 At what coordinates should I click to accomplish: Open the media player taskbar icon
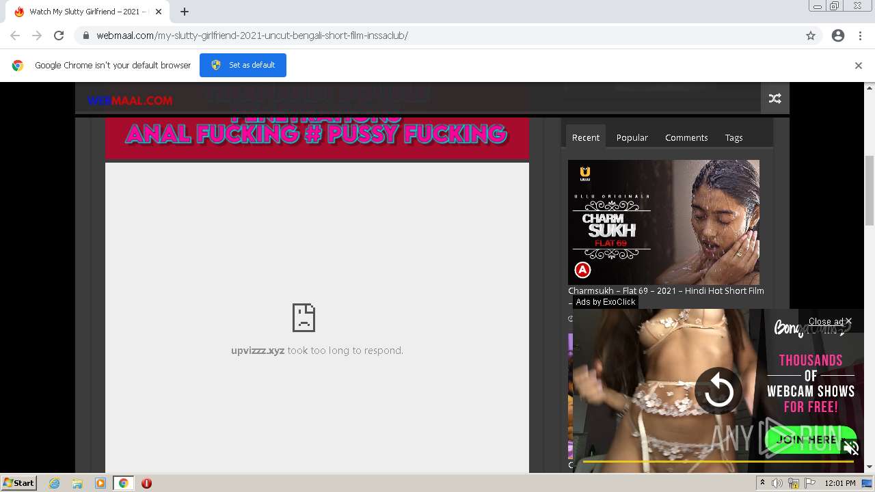pos(100,483)
